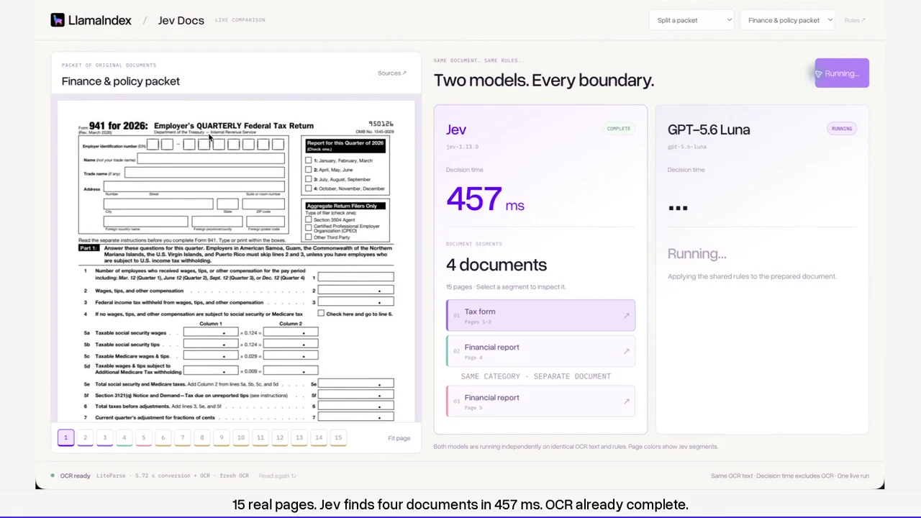Screen dimensions: 921x518
Task: Select Financial report segment for Page 4
Action: 540,351
